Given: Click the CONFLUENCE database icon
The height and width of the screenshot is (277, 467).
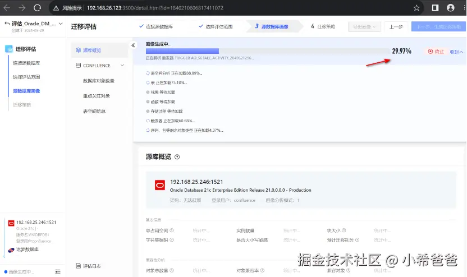Looking at the screenshot, I should click(x=79, y=65).
